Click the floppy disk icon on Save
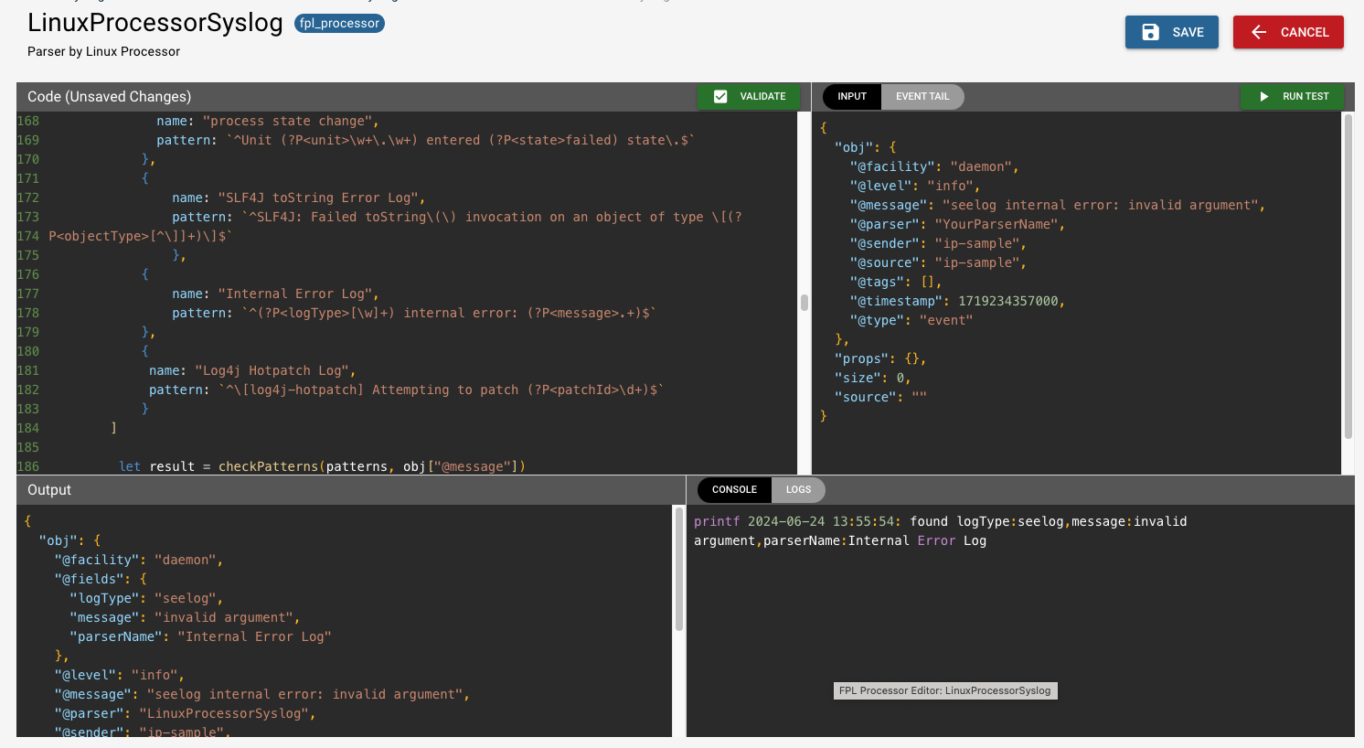 1151,32
